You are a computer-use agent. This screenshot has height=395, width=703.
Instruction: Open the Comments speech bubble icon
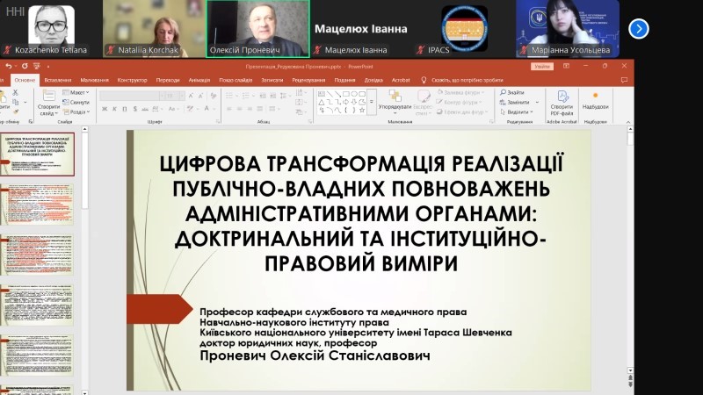[x=624, y=80]
